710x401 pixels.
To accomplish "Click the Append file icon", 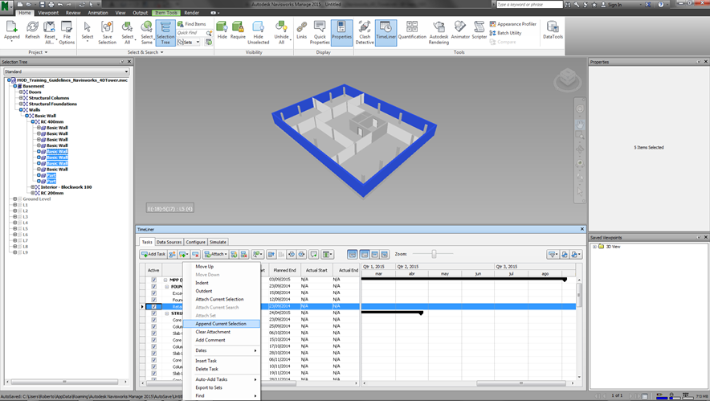I will coord(12,31).
